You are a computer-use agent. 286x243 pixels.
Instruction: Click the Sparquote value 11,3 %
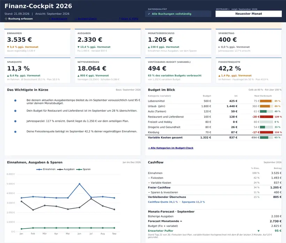18,68
